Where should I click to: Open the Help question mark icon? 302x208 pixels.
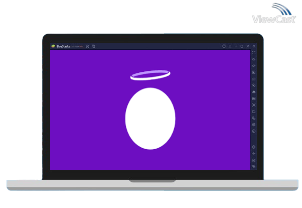point(224,46)
